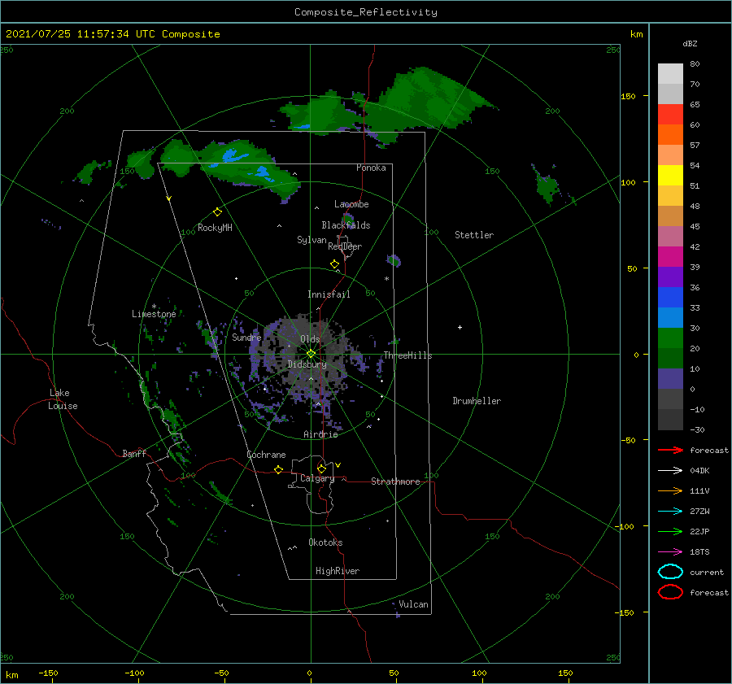This screenshot has width=732, height=684.
Task: Click the RockyMH label
Action: click(x=215, y=228)
